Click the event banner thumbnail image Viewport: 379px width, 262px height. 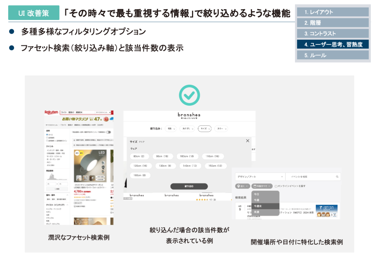tap(326, 211)
